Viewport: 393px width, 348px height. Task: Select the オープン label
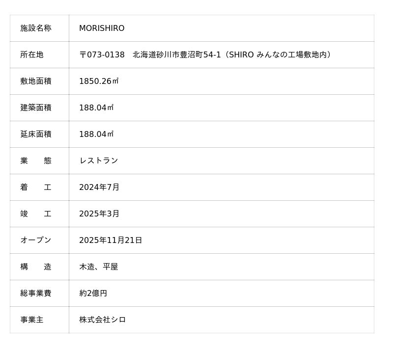pyautogui.click(x=36, y=240)
